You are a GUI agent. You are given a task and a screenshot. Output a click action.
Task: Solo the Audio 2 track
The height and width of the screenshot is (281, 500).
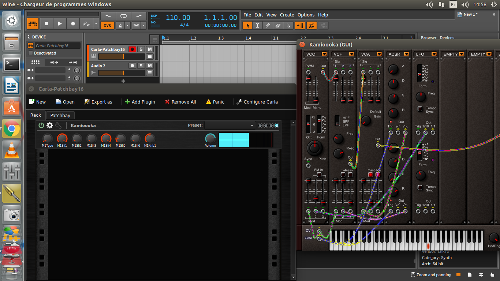pyautogui.click(x=141, y=65)
